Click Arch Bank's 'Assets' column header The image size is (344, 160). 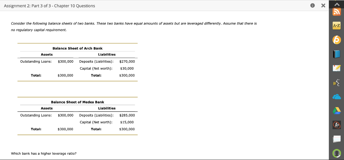pyautogui.click(x=47, y=55)
